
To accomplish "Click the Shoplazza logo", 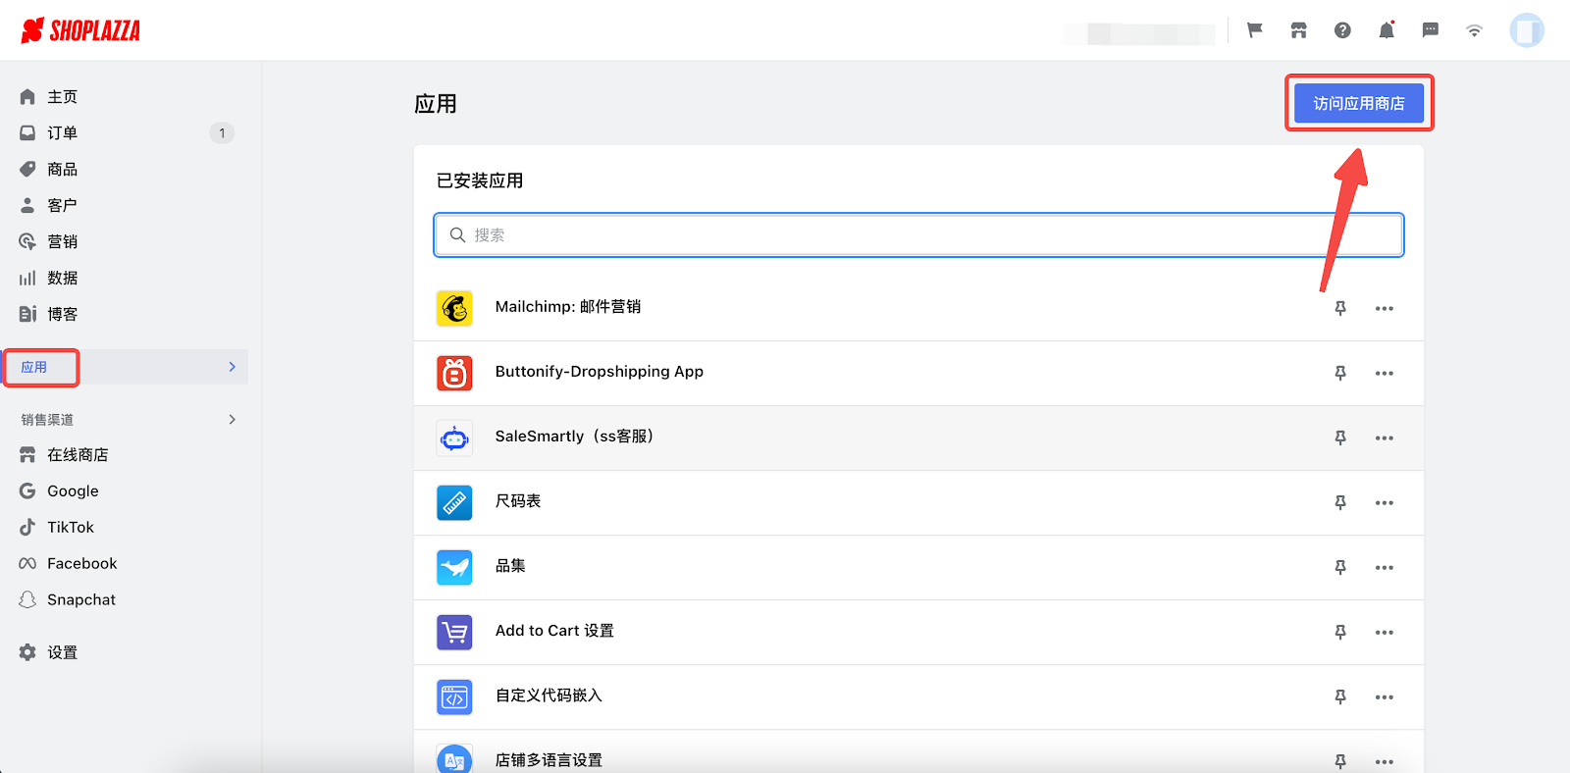I will click(80, 30).
